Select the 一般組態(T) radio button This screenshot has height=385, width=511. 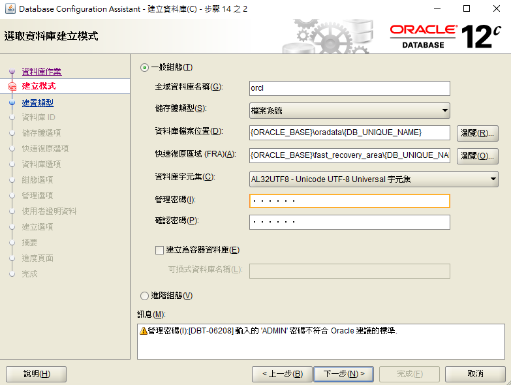[144, 68]
